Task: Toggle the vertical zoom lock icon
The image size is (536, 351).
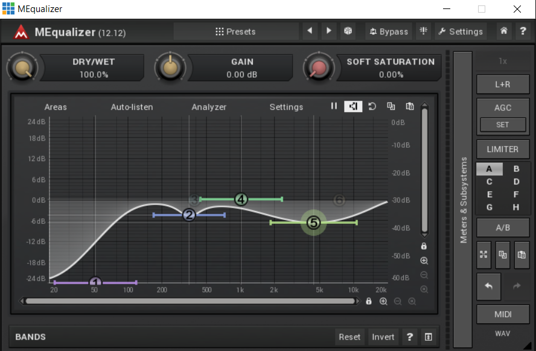Action: point(424,246)
